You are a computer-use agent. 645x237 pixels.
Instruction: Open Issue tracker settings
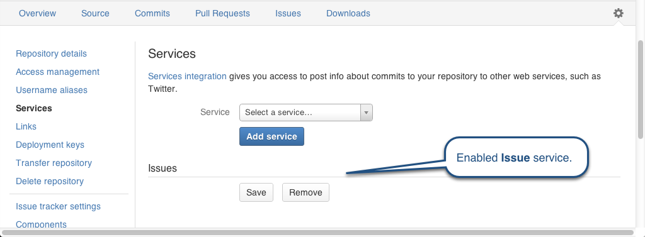[x=58, y=206]
